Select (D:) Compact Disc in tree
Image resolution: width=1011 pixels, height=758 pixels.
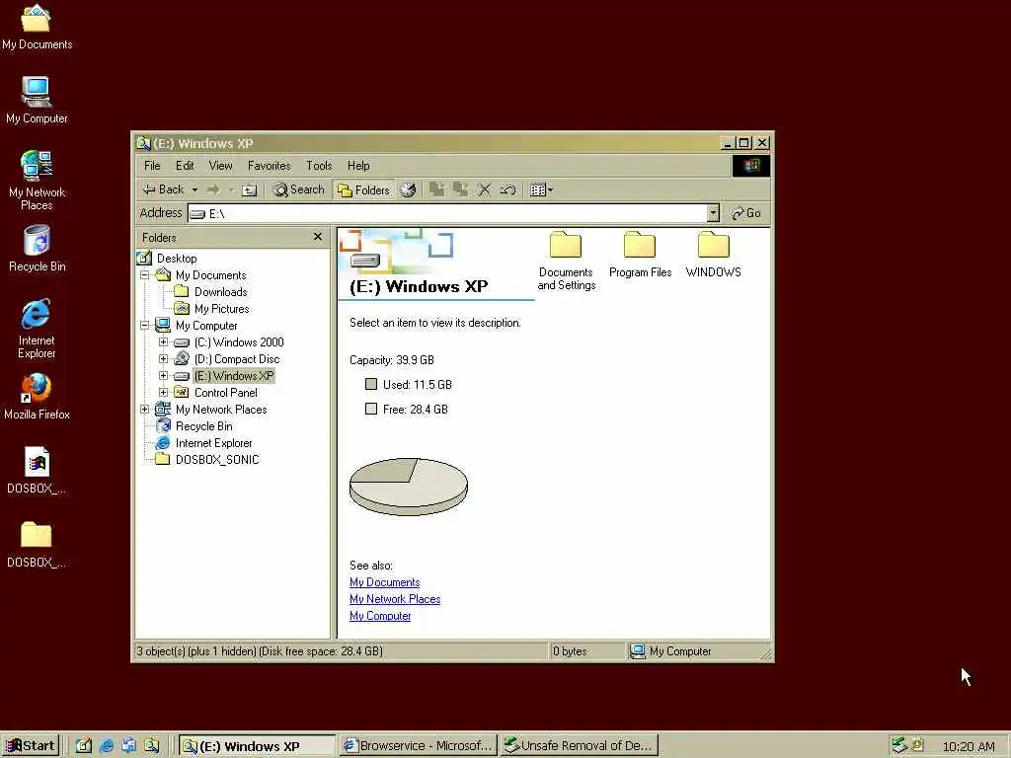[x=237, y=359]
